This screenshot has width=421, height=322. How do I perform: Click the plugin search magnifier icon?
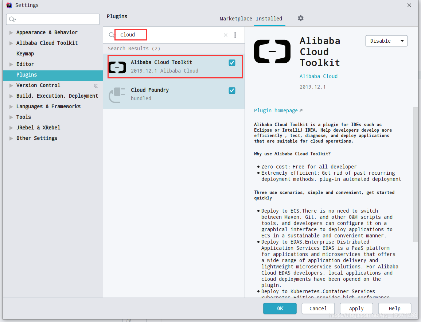[112, 35]
